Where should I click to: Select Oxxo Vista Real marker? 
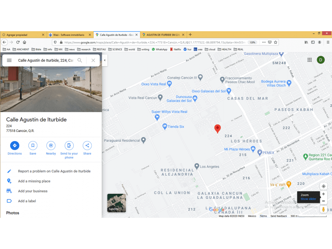169,84
